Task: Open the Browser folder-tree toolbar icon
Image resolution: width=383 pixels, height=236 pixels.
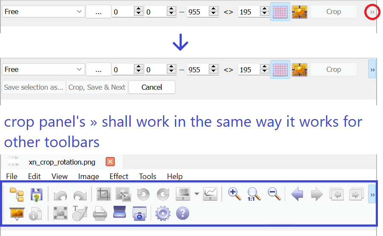Action: (x=17, y=194)
